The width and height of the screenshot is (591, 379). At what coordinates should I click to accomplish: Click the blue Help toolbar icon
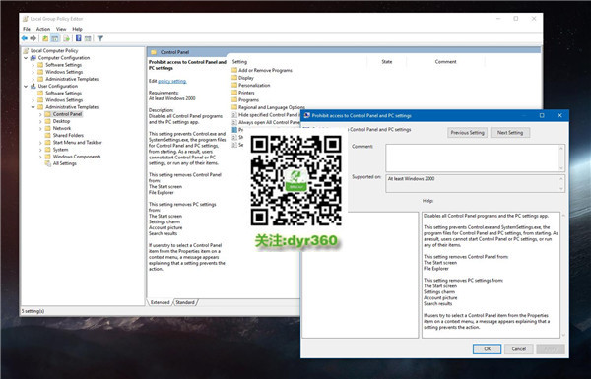pos(79,38)
